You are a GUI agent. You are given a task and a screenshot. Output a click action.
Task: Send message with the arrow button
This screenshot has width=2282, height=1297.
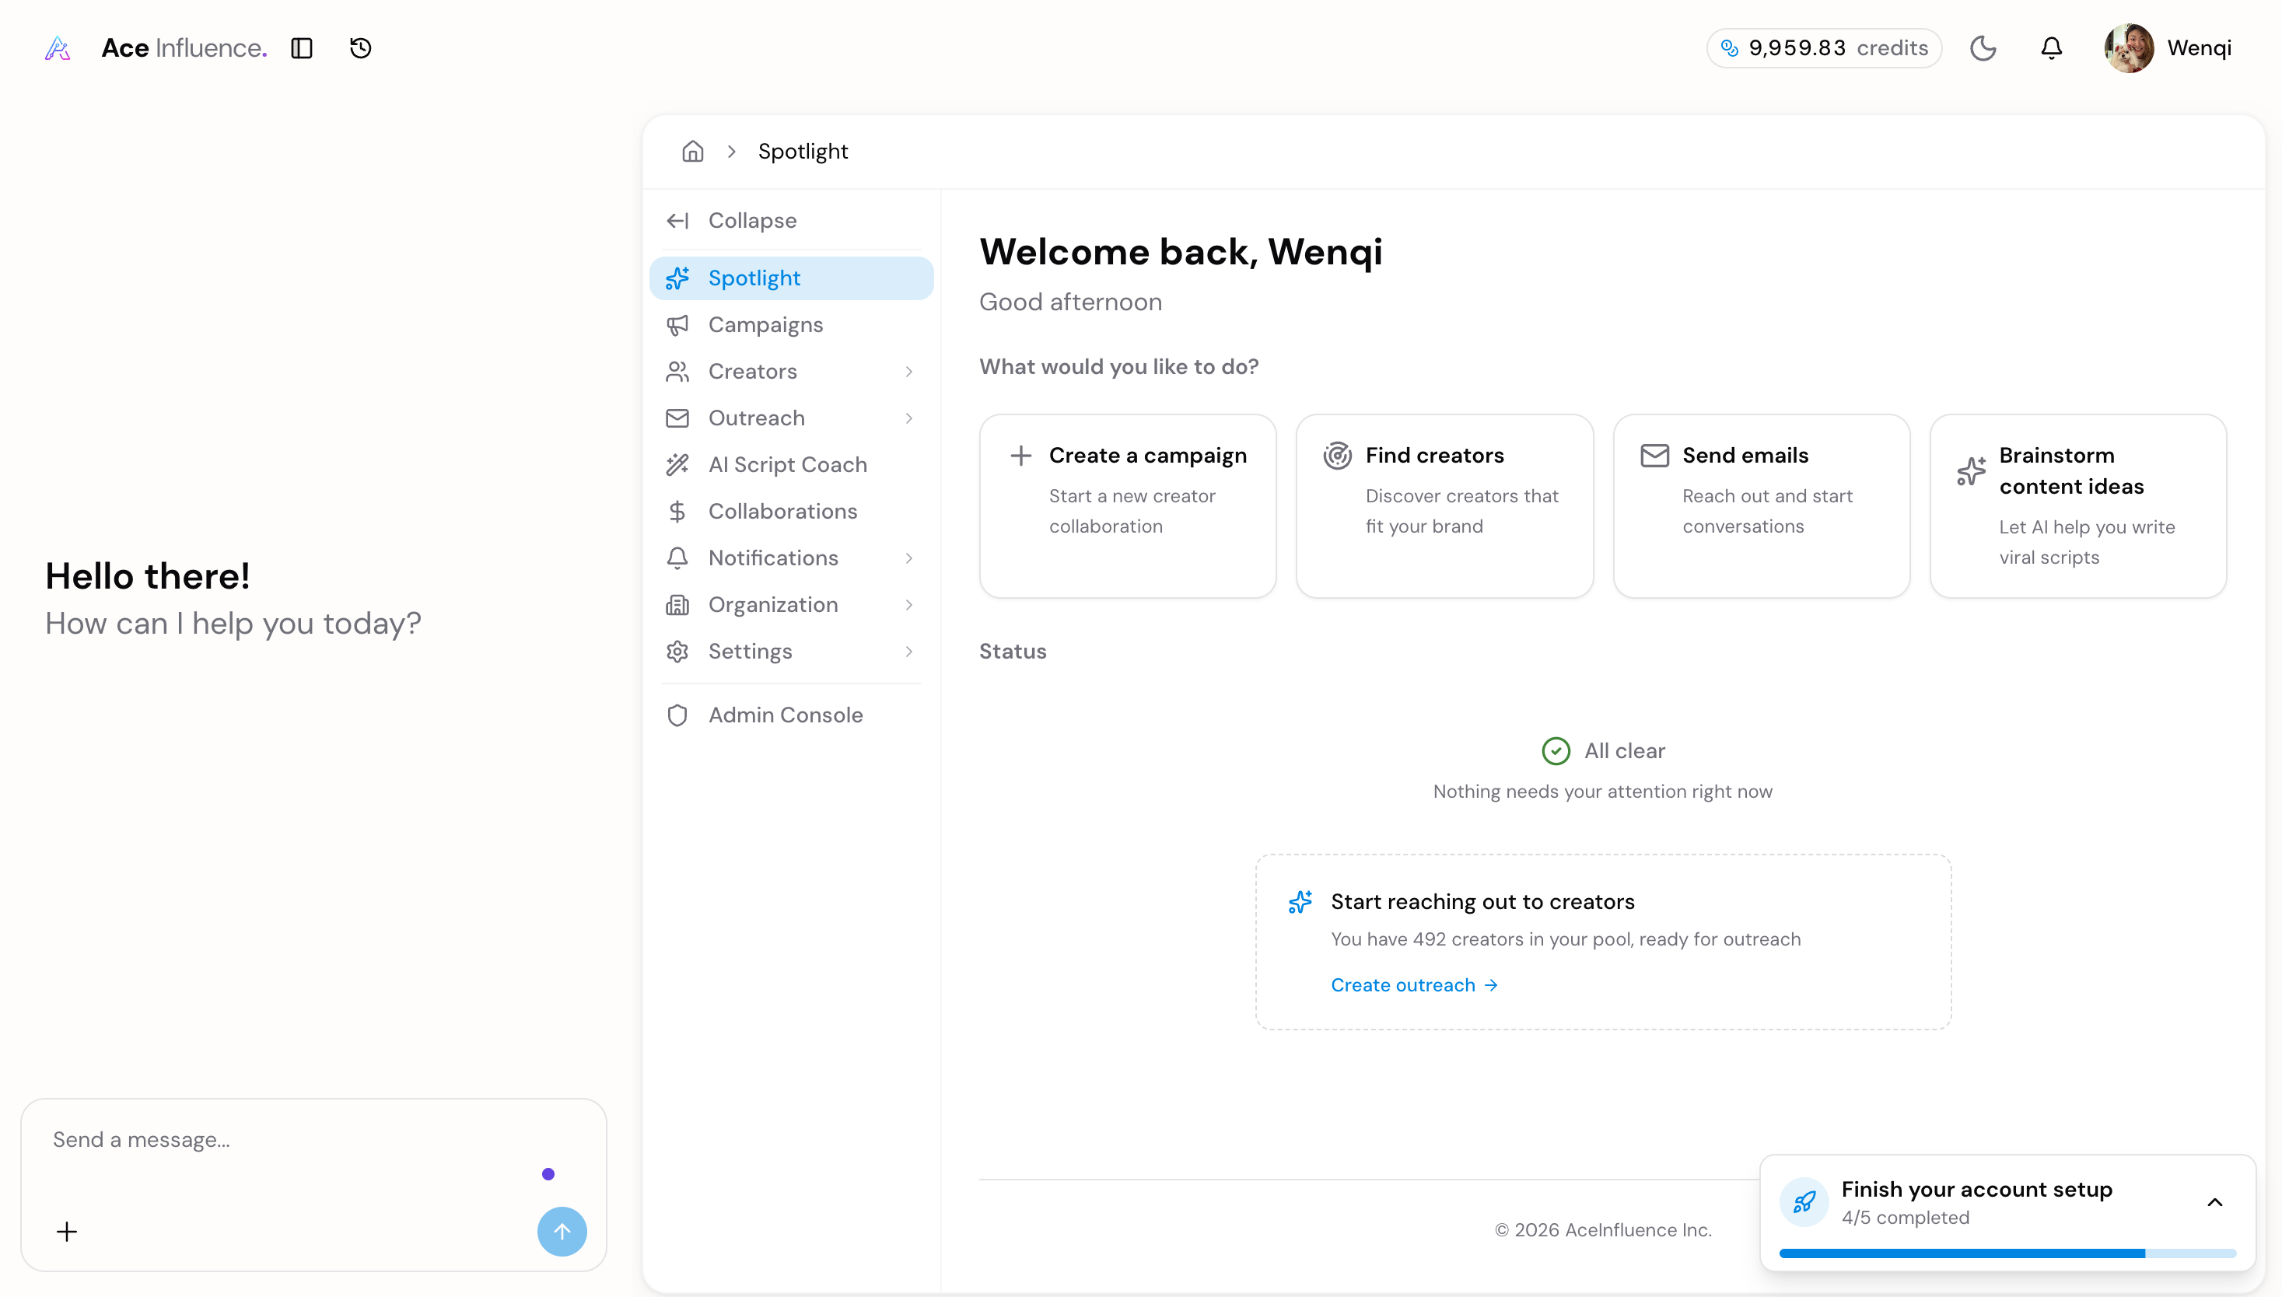tap(562, 1231)
